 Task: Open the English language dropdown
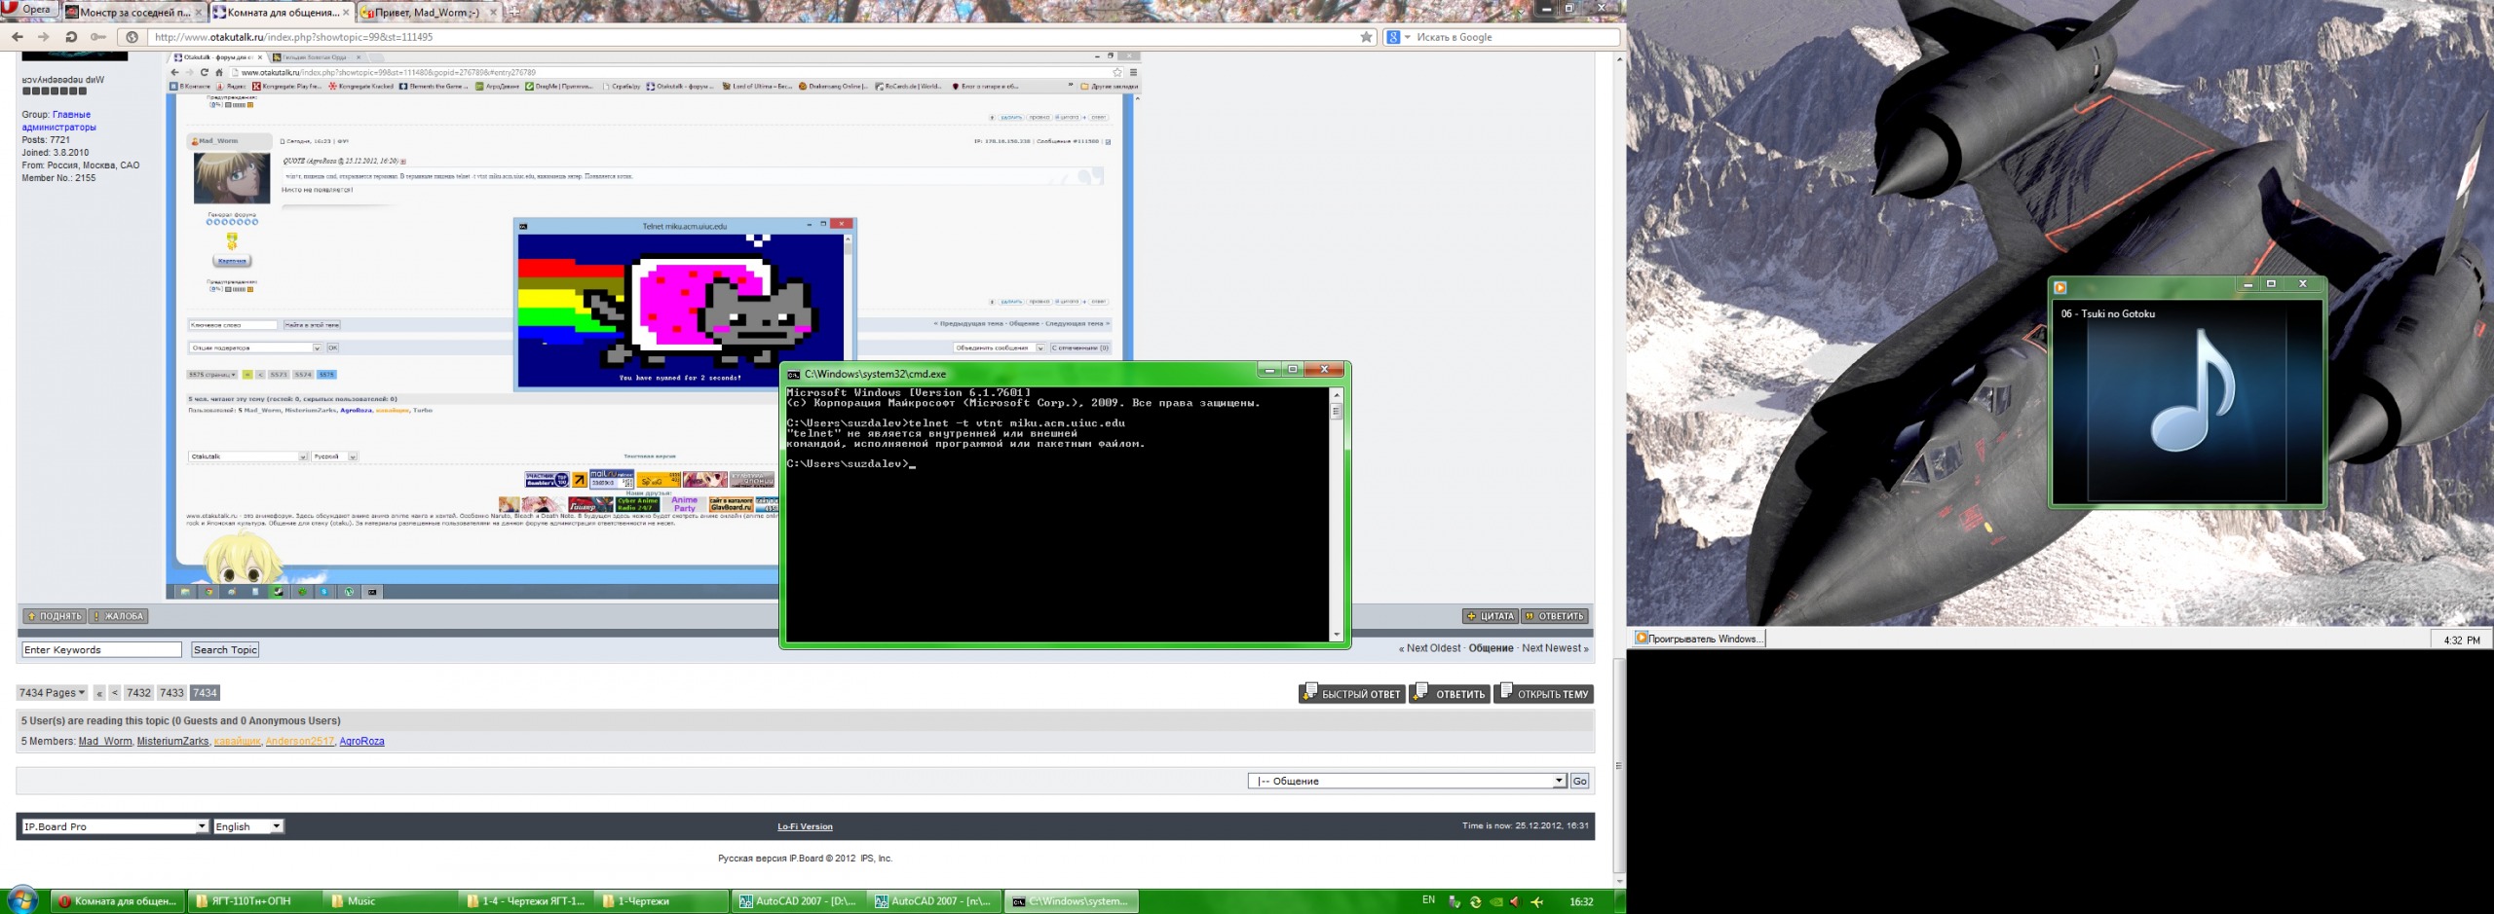click(x=248, y=826)
